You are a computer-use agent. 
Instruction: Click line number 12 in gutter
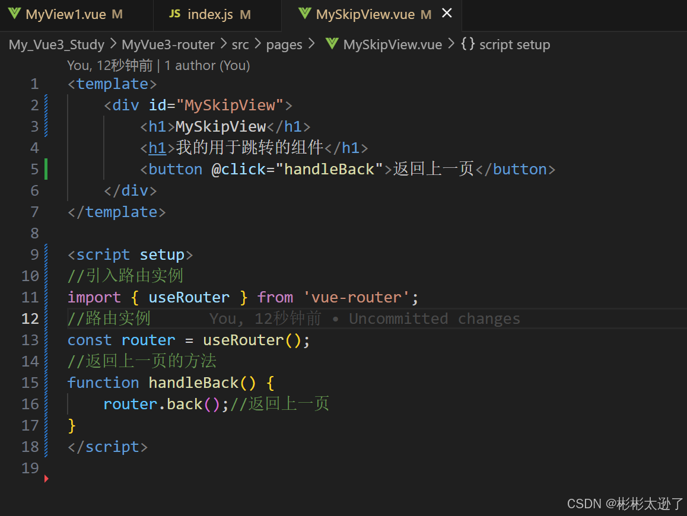pyautogui.click(x=30, y=318)
